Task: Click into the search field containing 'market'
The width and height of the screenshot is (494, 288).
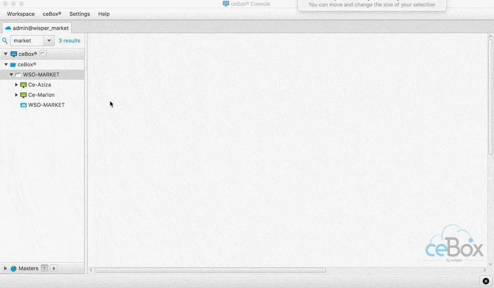Action: pyautogui.click(x=27, y=40)
